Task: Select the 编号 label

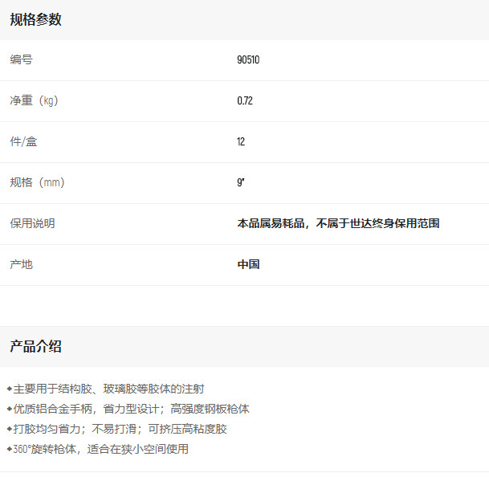Action: pos(21,60)
